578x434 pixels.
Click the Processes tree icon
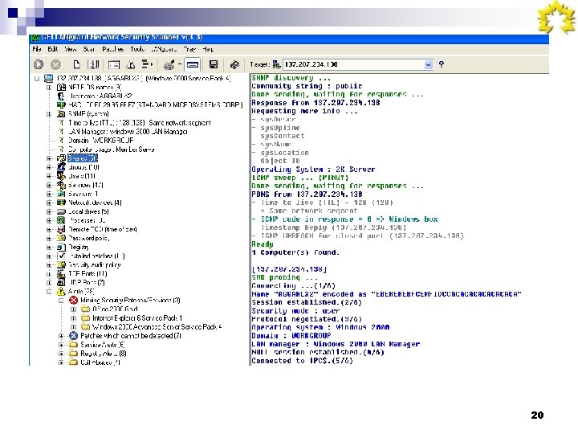pyautogui.click(x=61, y=220)
